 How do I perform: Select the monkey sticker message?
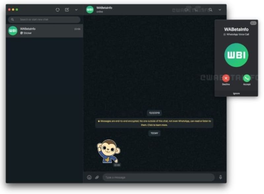click(109, 151)
